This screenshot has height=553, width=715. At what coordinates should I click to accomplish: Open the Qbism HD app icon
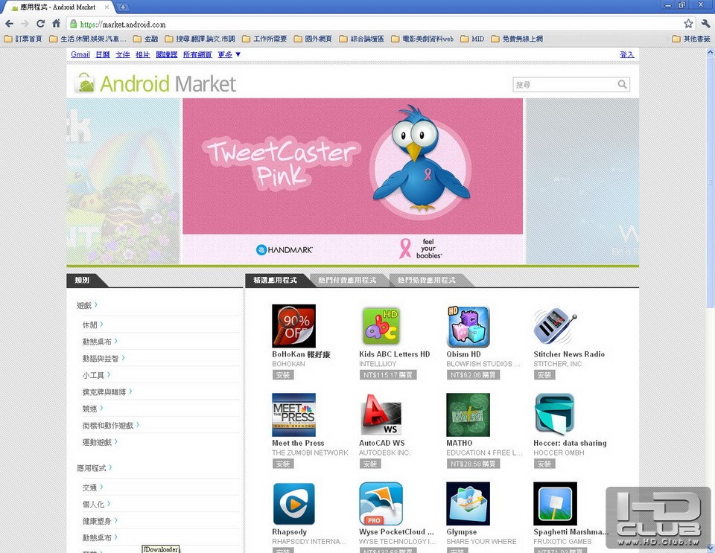(468, 326)
